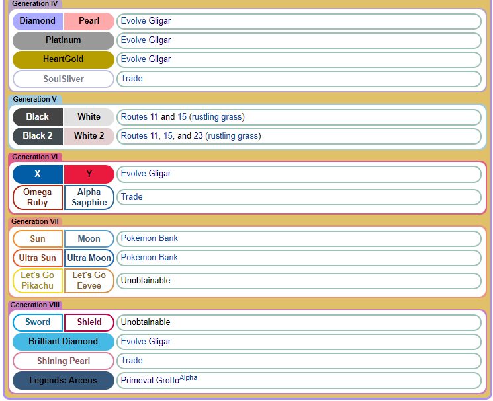Open the Alpha Sapphire game link
Image resolution: width=493 pixels, height=401 pixels.
pos(89,198)
